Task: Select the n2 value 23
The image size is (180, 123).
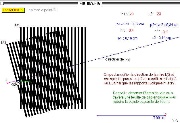Action: tap(159, 14)
